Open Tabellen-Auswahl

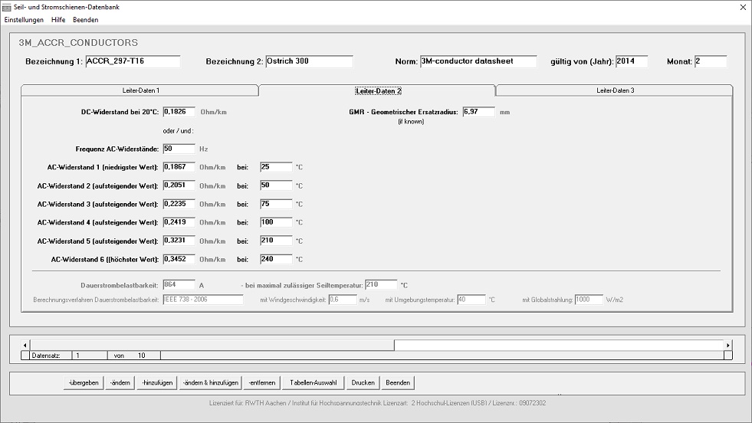click(x=312, y=382)
